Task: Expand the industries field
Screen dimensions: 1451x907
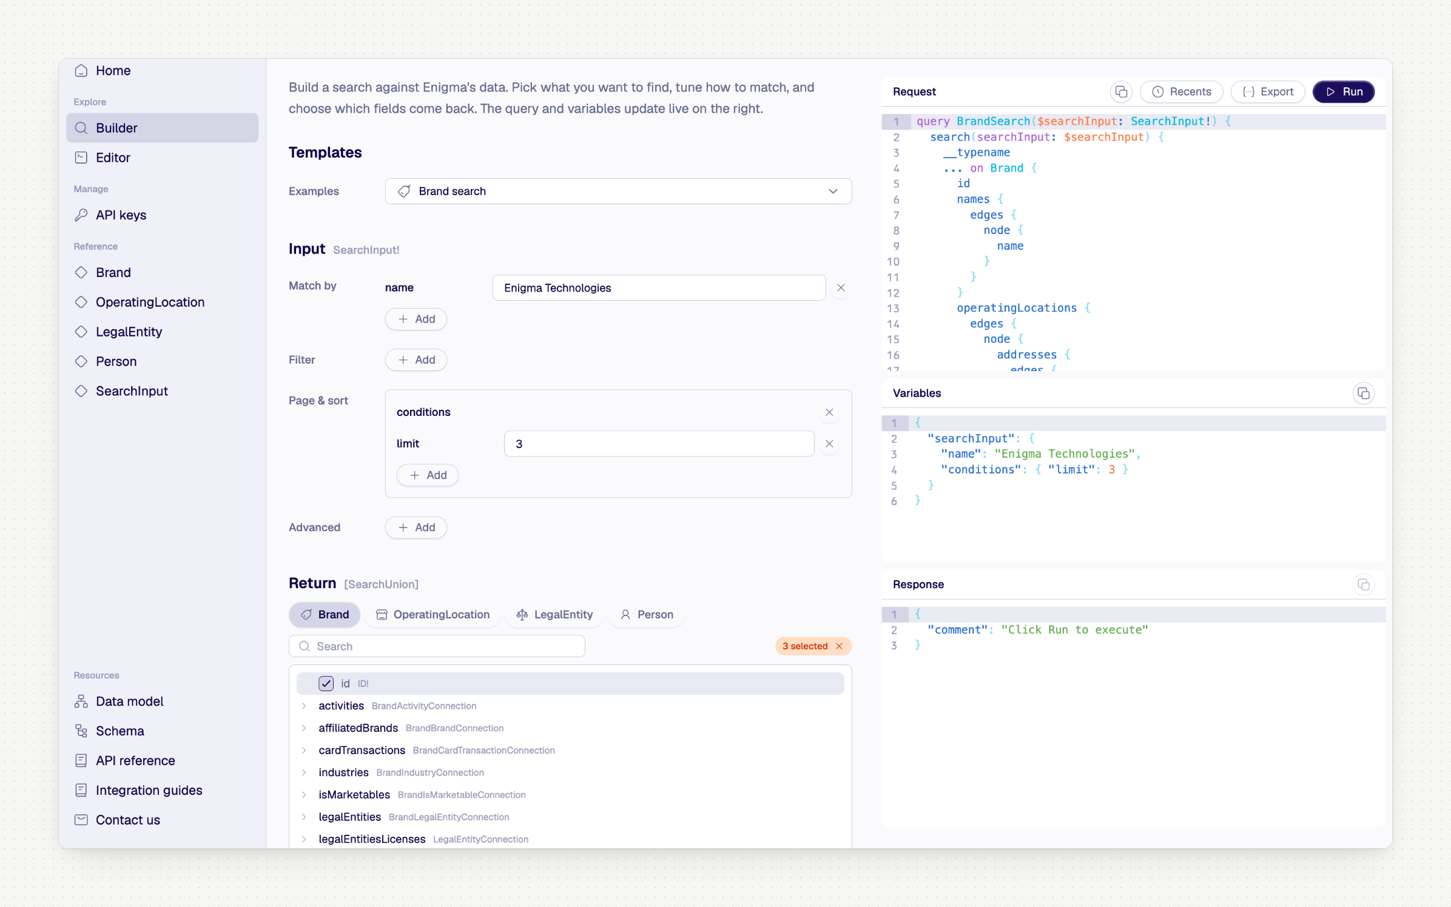Action: 304,773
